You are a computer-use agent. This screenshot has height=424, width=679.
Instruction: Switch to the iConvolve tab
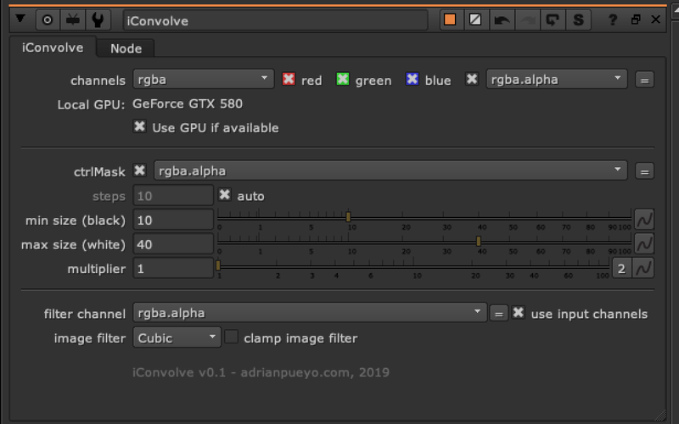53,47
